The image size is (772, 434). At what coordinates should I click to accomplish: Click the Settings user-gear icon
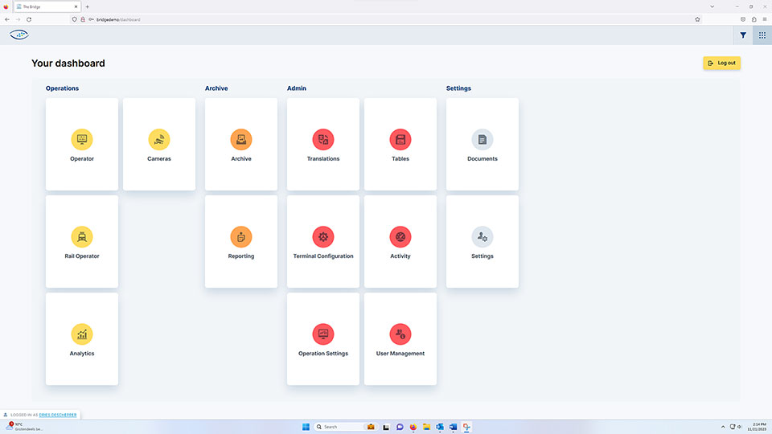tap(482, 236)
